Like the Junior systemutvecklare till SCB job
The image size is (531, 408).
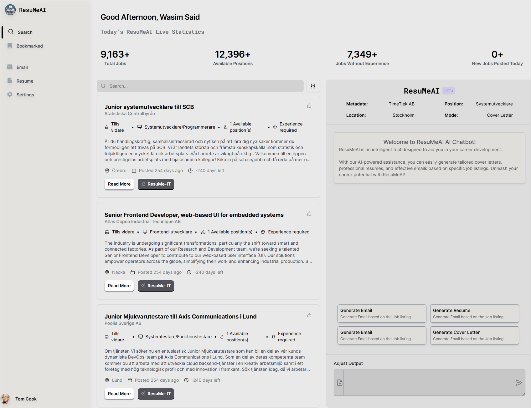coord(309,106)
